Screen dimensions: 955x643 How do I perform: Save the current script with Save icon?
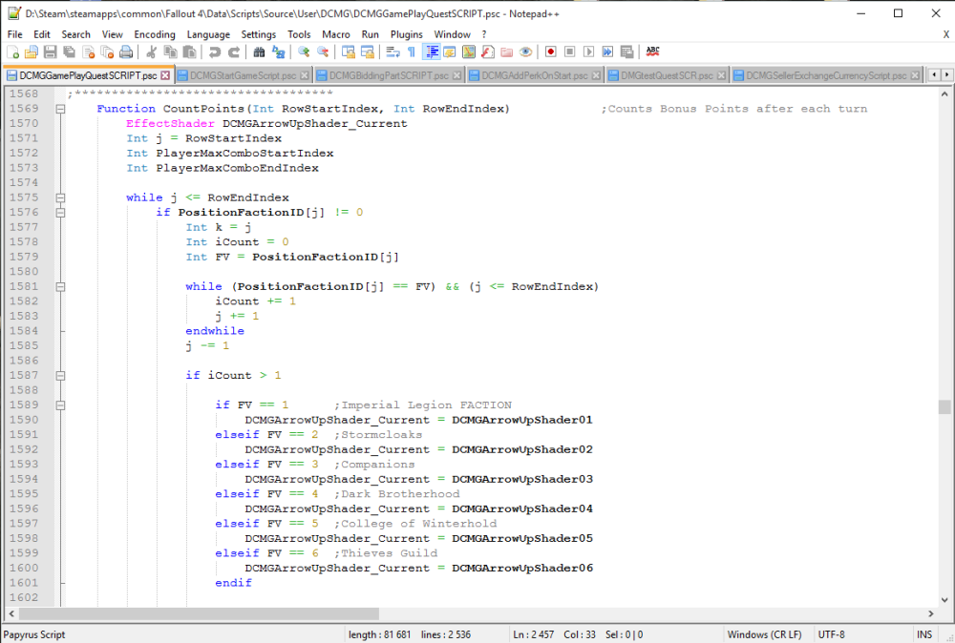(51, 52)
